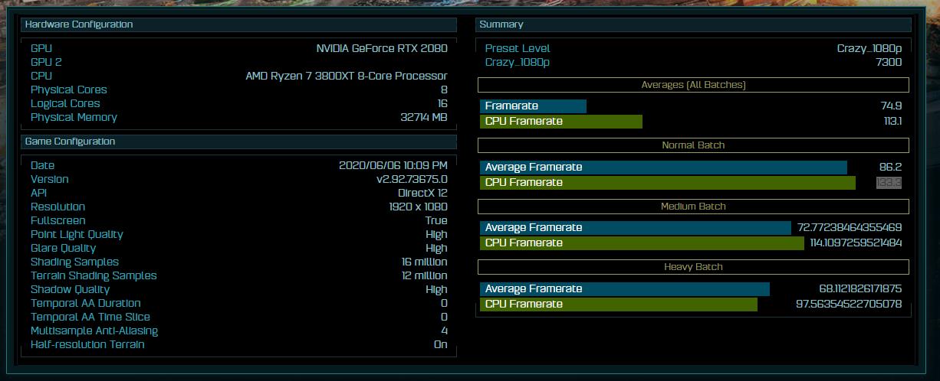Click the Fullscreen True setting row

click(238, 220)
